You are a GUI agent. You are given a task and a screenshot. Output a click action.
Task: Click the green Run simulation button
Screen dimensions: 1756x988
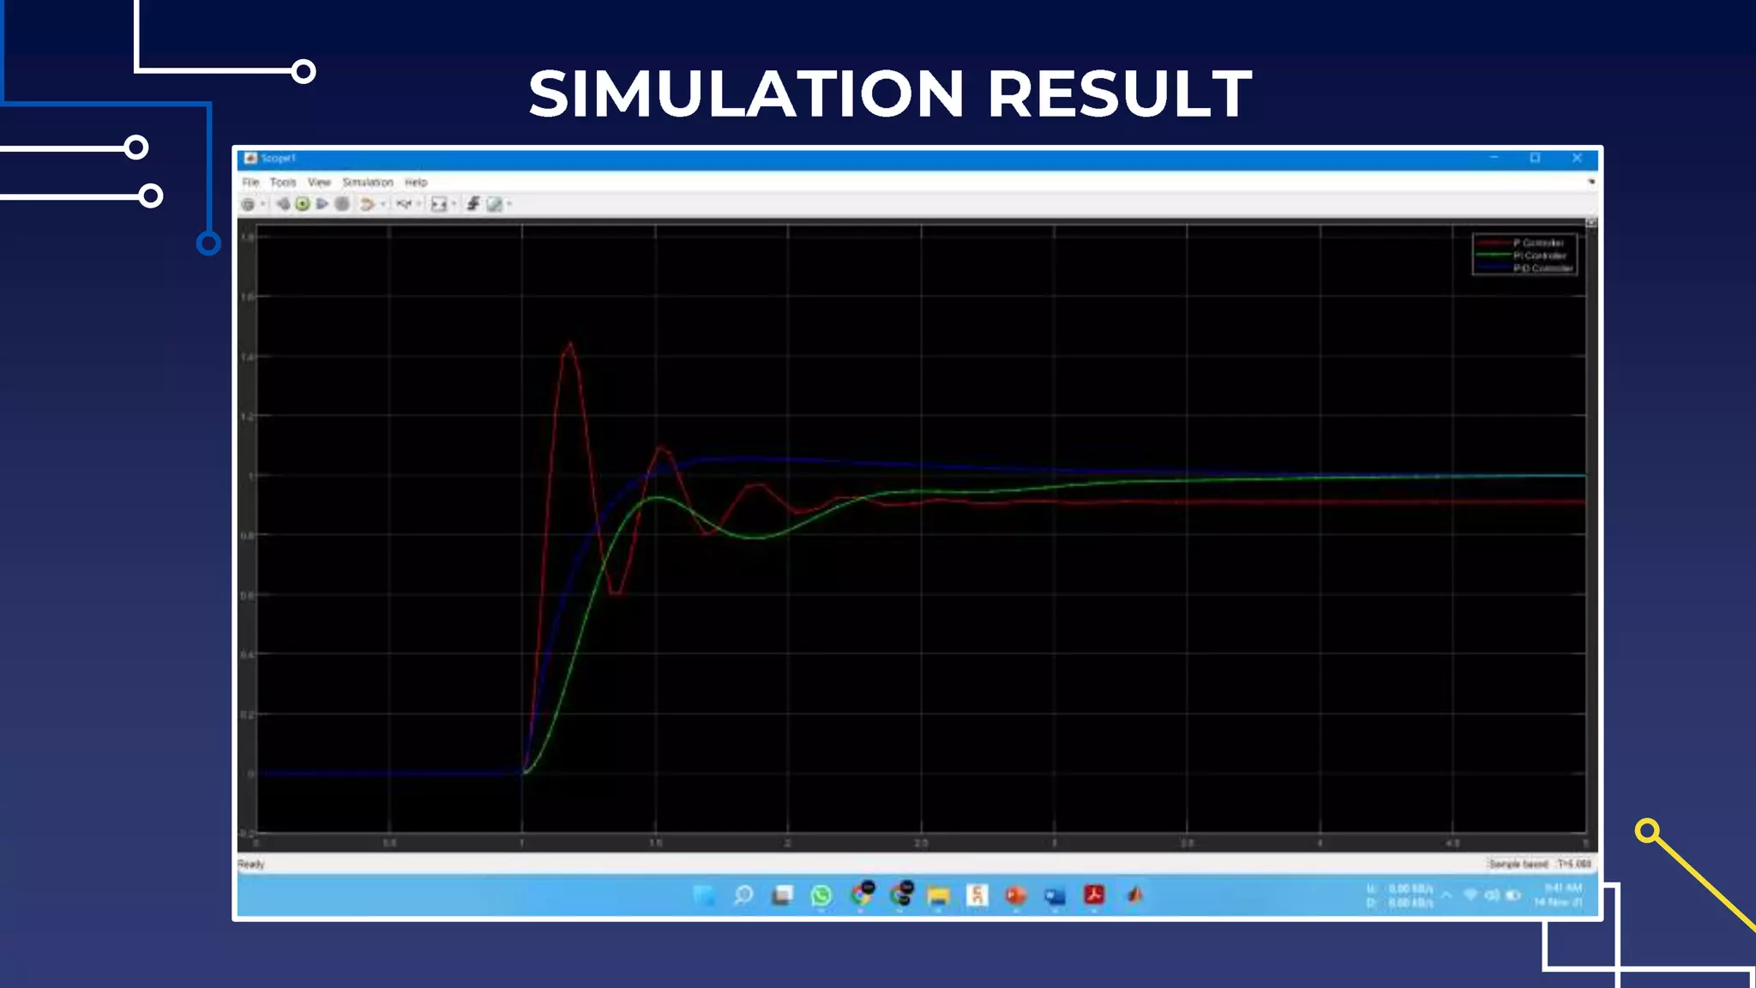303,204
